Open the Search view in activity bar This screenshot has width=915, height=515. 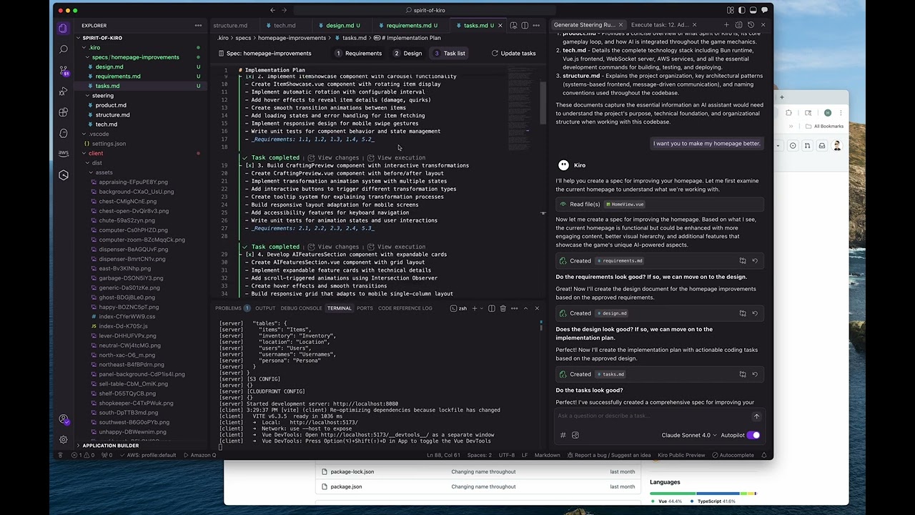click(x=63, y=49)
